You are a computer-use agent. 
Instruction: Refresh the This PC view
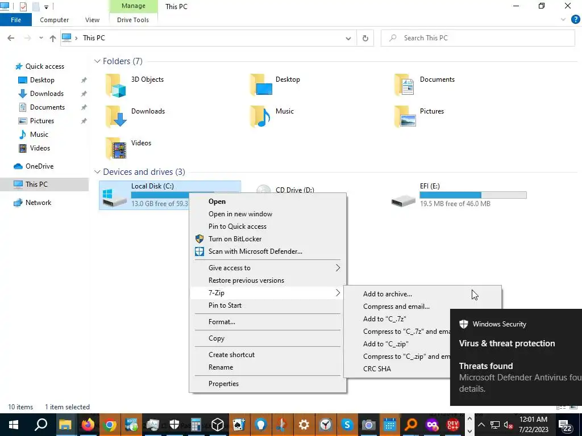[x=365, y=38]
